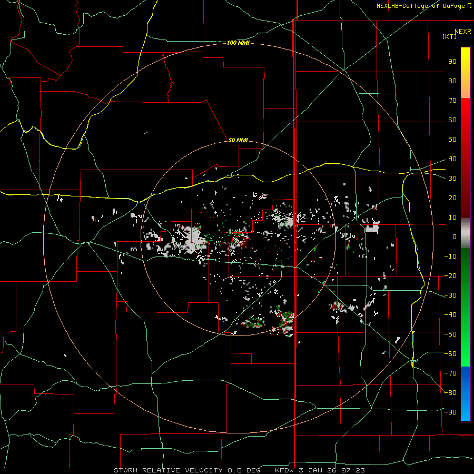Click the KFDX radar site identifier
Viewport: 474px width, 474px height.
(x=284, y=470)
